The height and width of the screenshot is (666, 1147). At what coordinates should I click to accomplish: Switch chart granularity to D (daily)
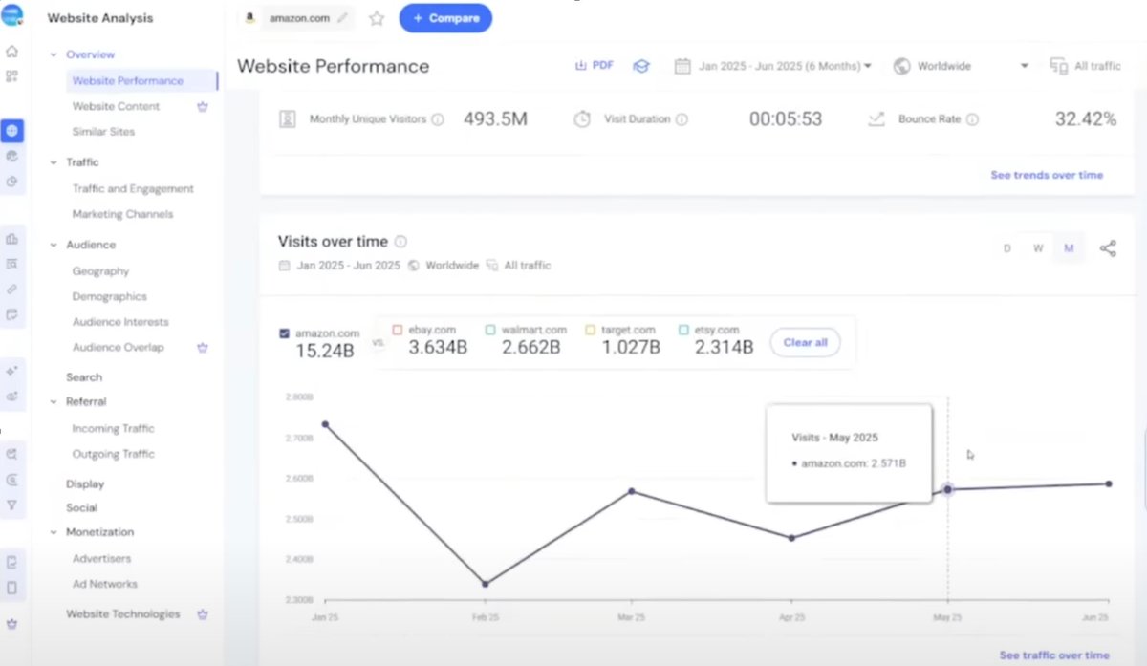tap(1006, 248)
